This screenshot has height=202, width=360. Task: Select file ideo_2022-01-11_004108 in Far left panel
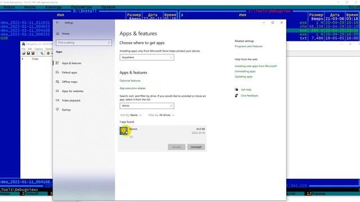point(25,30)
